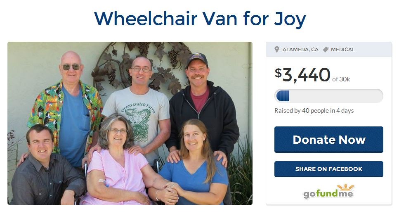Click the fundraising progress bar

point(328,96)
